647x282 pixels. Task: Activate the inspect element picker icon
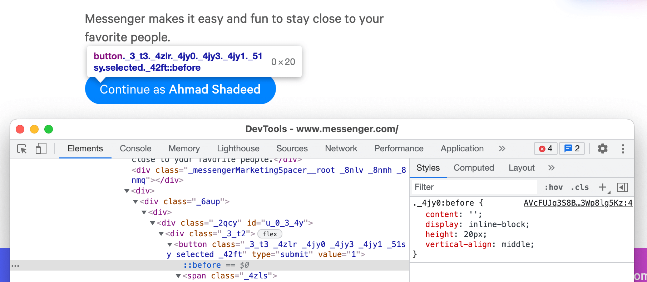(x=22, y=149)
